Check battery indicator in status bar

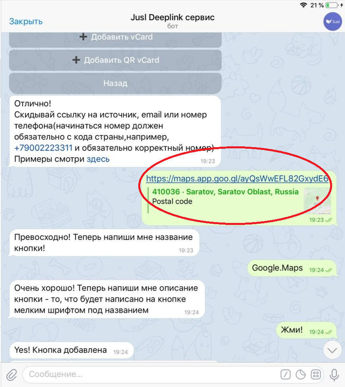coord(332,5)
